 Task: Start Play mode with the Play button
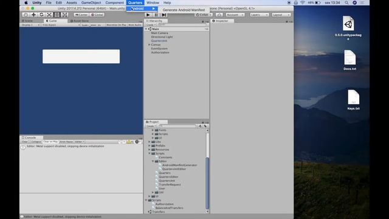click(148, 15)
